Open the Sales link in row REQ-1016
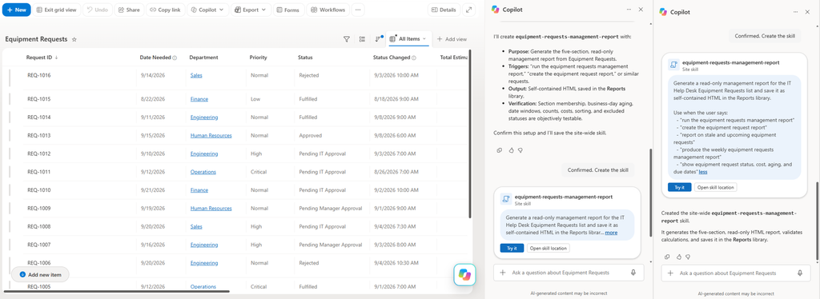Image resolution: width=820 pixels, height=299 pixels. [x=196, y=75]
